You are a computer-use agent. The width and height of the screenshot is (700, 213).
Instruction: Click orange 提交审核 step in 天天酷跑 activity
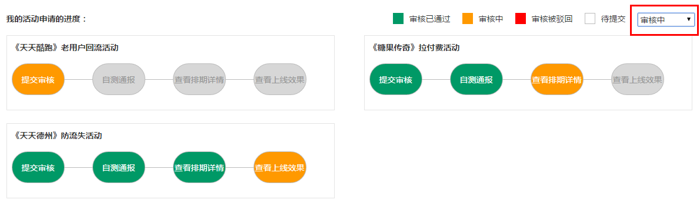(x=38, y=80)
